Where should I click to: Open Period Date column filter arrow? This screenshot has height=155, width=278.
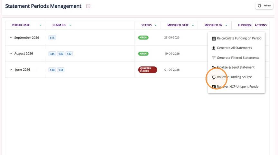tap(41, 25)
